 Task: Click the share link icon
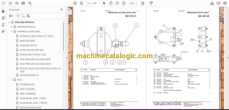212,3
